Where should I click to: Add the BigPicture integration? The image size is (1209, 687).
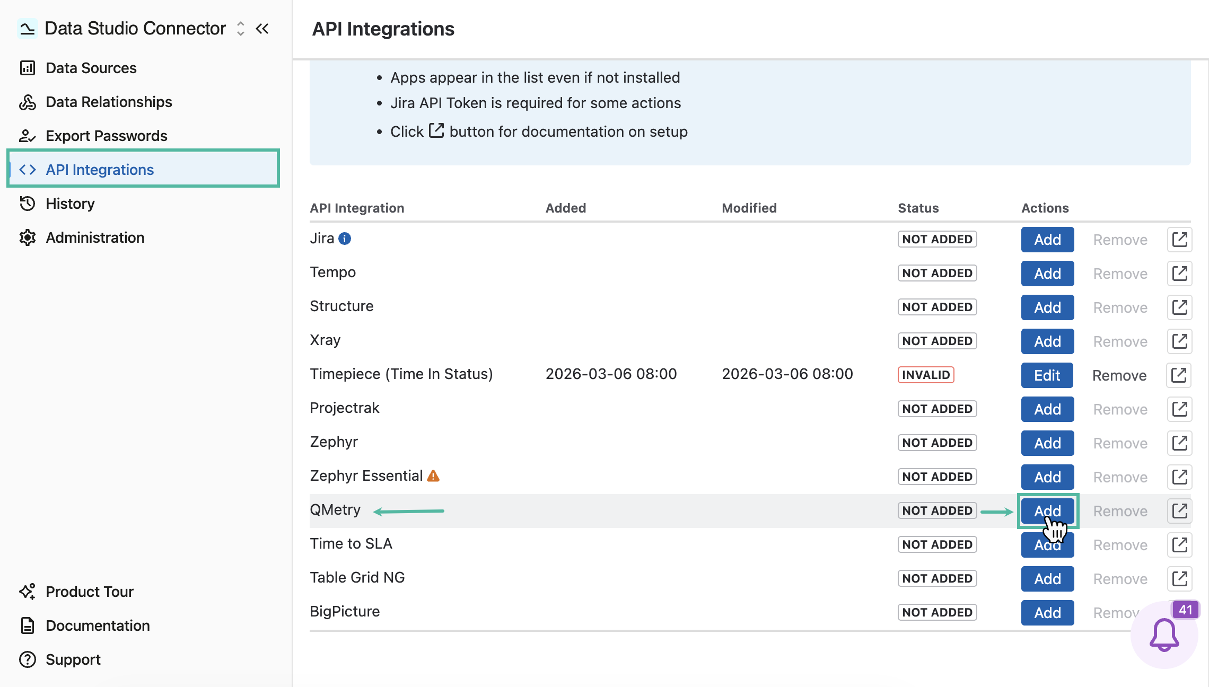click(1047, 613)
